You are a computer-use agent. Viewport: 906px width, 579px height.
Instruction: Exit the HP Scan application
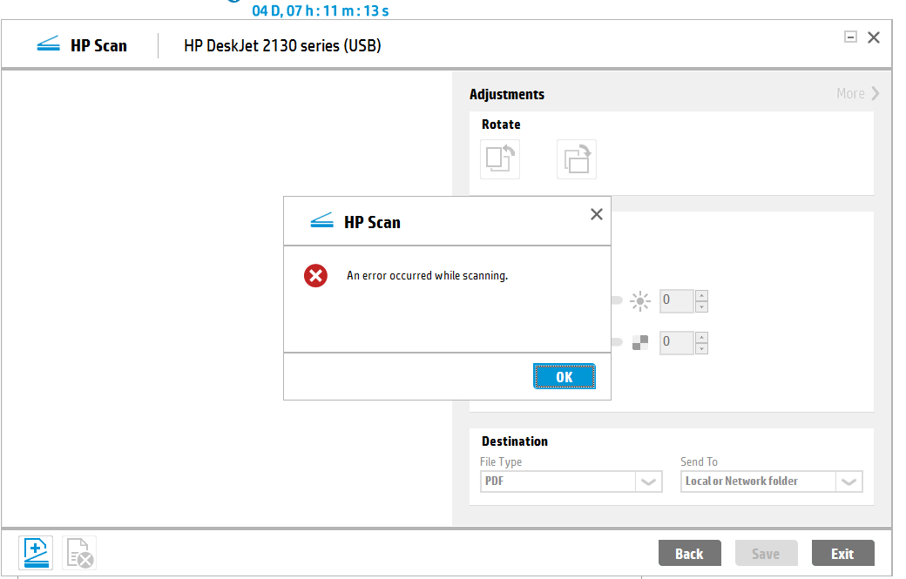(842, 554)
